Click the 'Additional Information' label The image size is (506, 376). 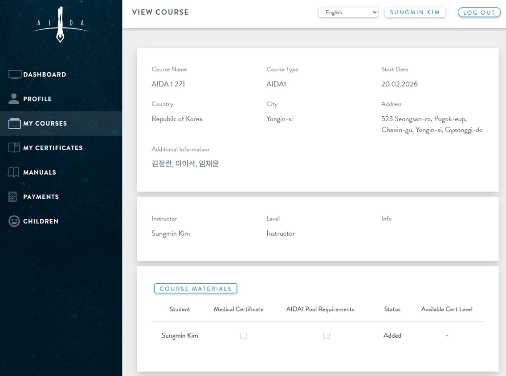pos(180,149)
